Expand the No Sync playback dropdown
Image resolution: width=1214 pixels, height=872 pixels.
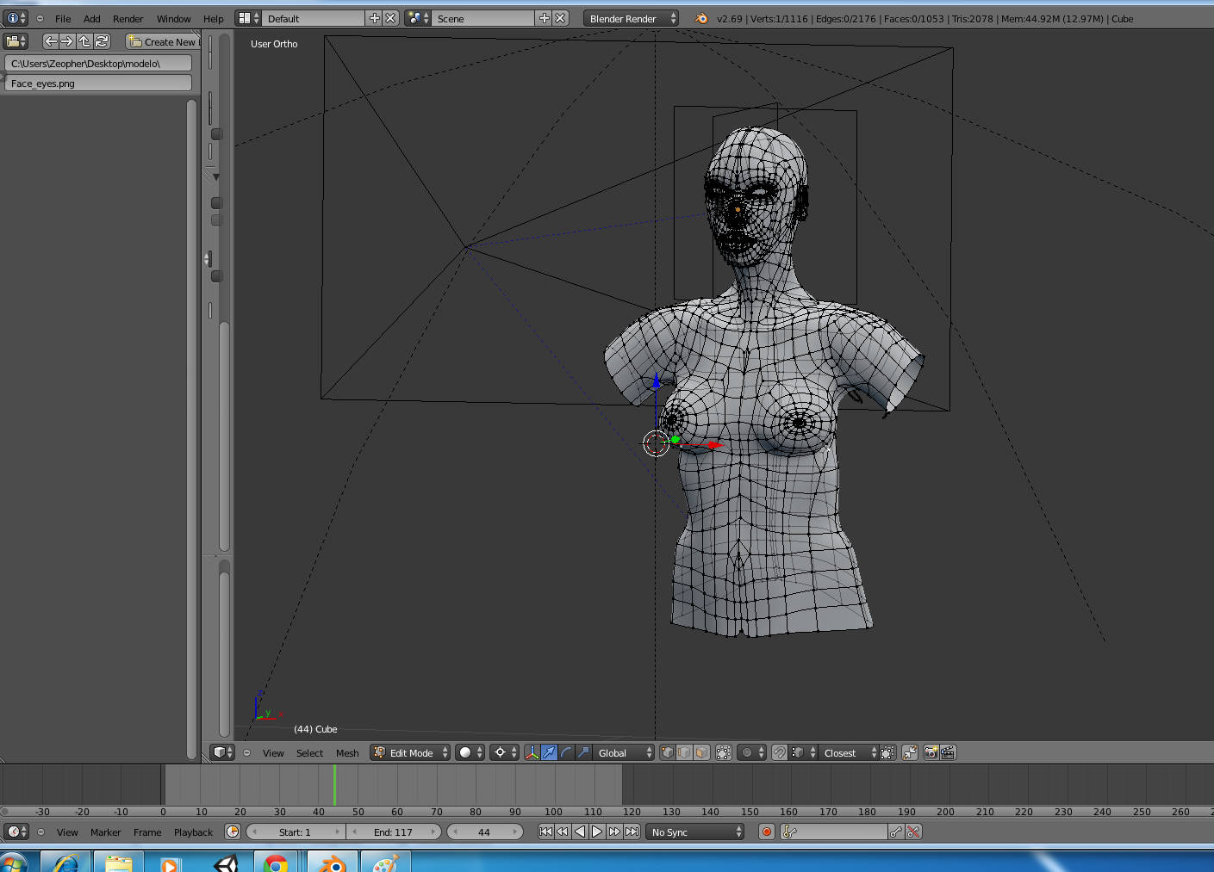click(695, 832)
